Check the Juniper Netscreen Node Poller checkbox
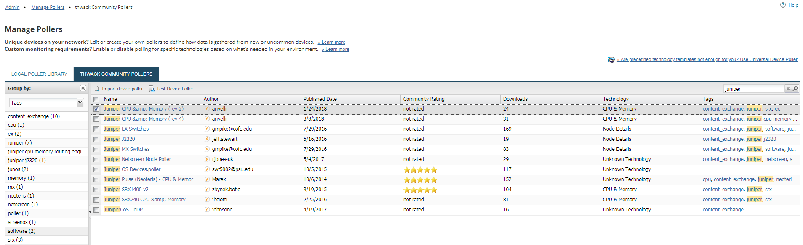Viewport: 803px width, 245px height. [96, 159]
